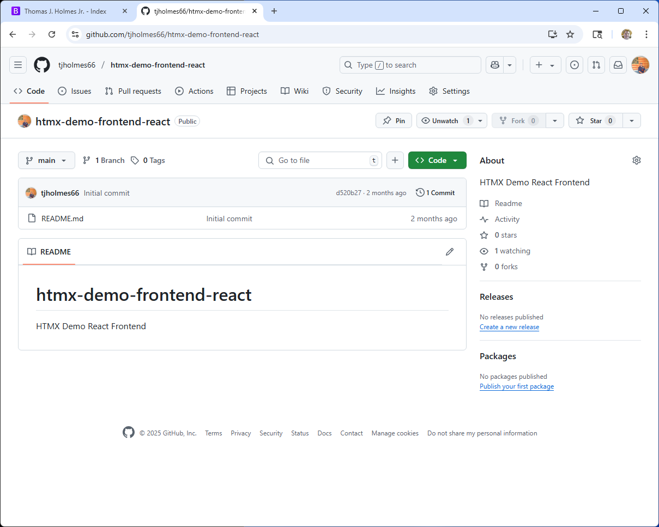Screen dimensions: 659x527
Task: Open the repository Settings tab
Action: point(449,91)
